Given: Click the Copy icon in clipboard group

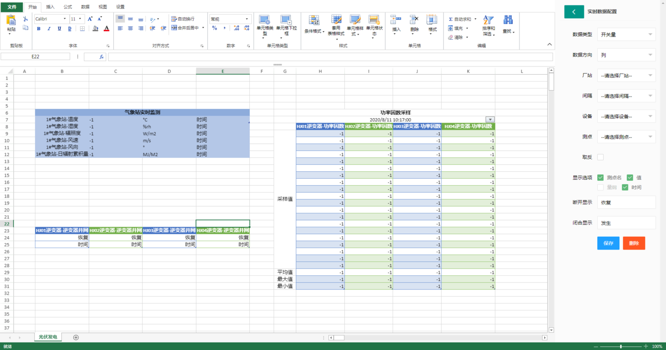Looking at the screenshot, I should pos(25,28).
